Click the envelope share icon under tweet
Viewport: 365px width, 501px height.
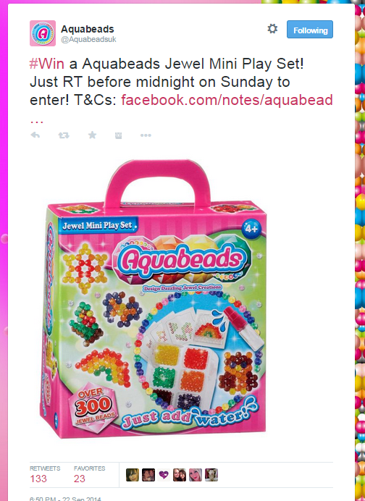[x=118, y=135]
